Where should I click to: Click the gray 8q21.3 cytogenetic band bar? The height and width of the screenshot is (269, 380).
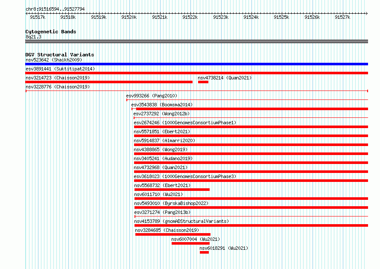click(x=196, y=41)
